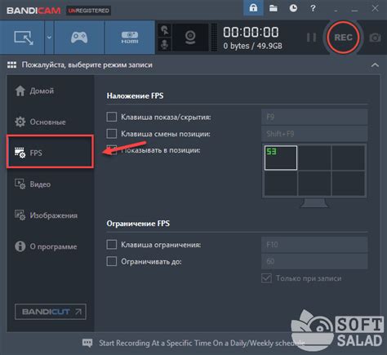Enable Клавиша ограничения checkbox

click(112, 245)
